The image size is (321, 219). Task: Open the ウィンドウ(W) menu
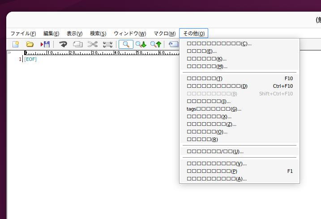pos(130,34)
